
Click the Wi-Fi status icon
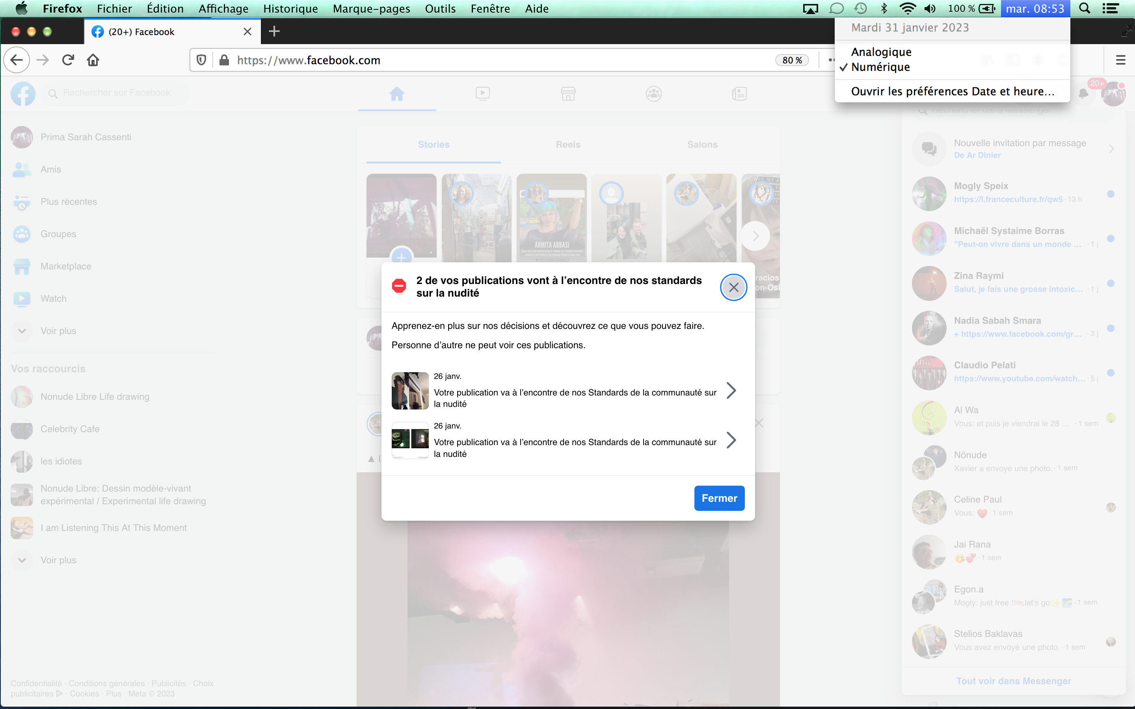coord(908,8)
